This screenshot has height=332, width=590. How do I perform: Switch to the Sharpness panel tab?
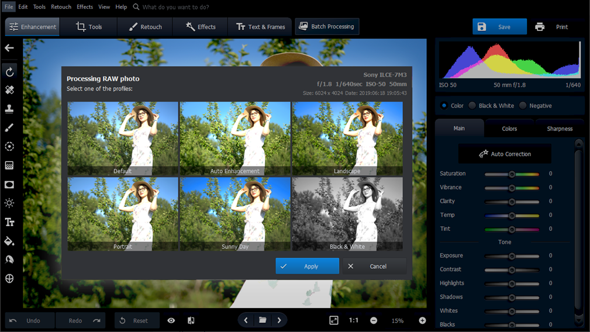[560, 129]
